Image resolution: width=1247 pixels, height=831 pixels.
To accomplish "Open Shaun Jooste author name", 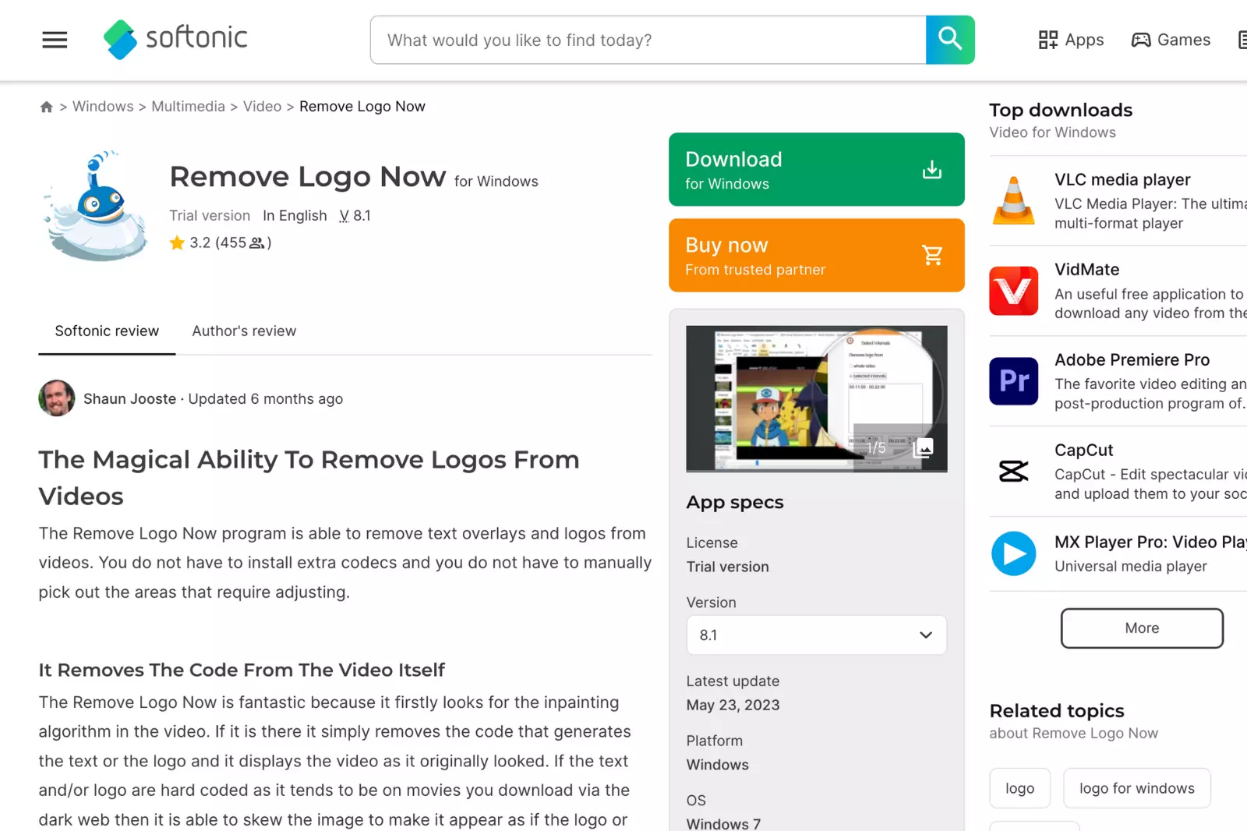I will (x=129, y=398).
